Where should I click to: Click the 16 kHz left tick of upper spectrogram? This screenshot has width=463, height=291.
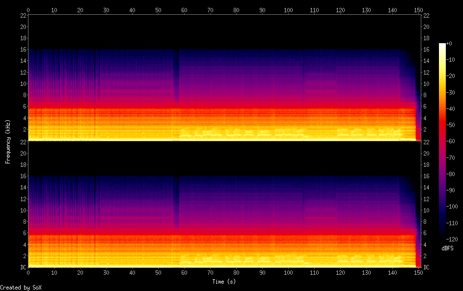pos(23,50)
